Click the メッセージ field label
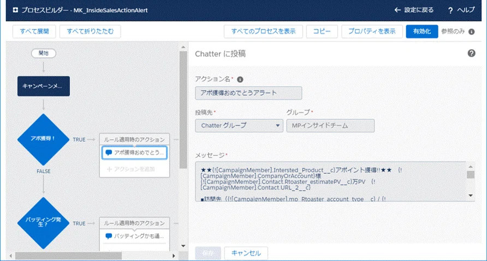 pos(210,155)
